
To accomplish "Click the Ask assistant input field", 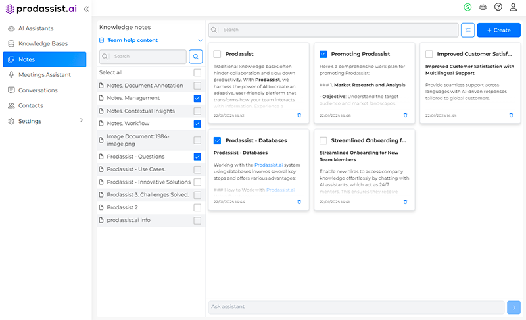I will (x=355, y=307).
